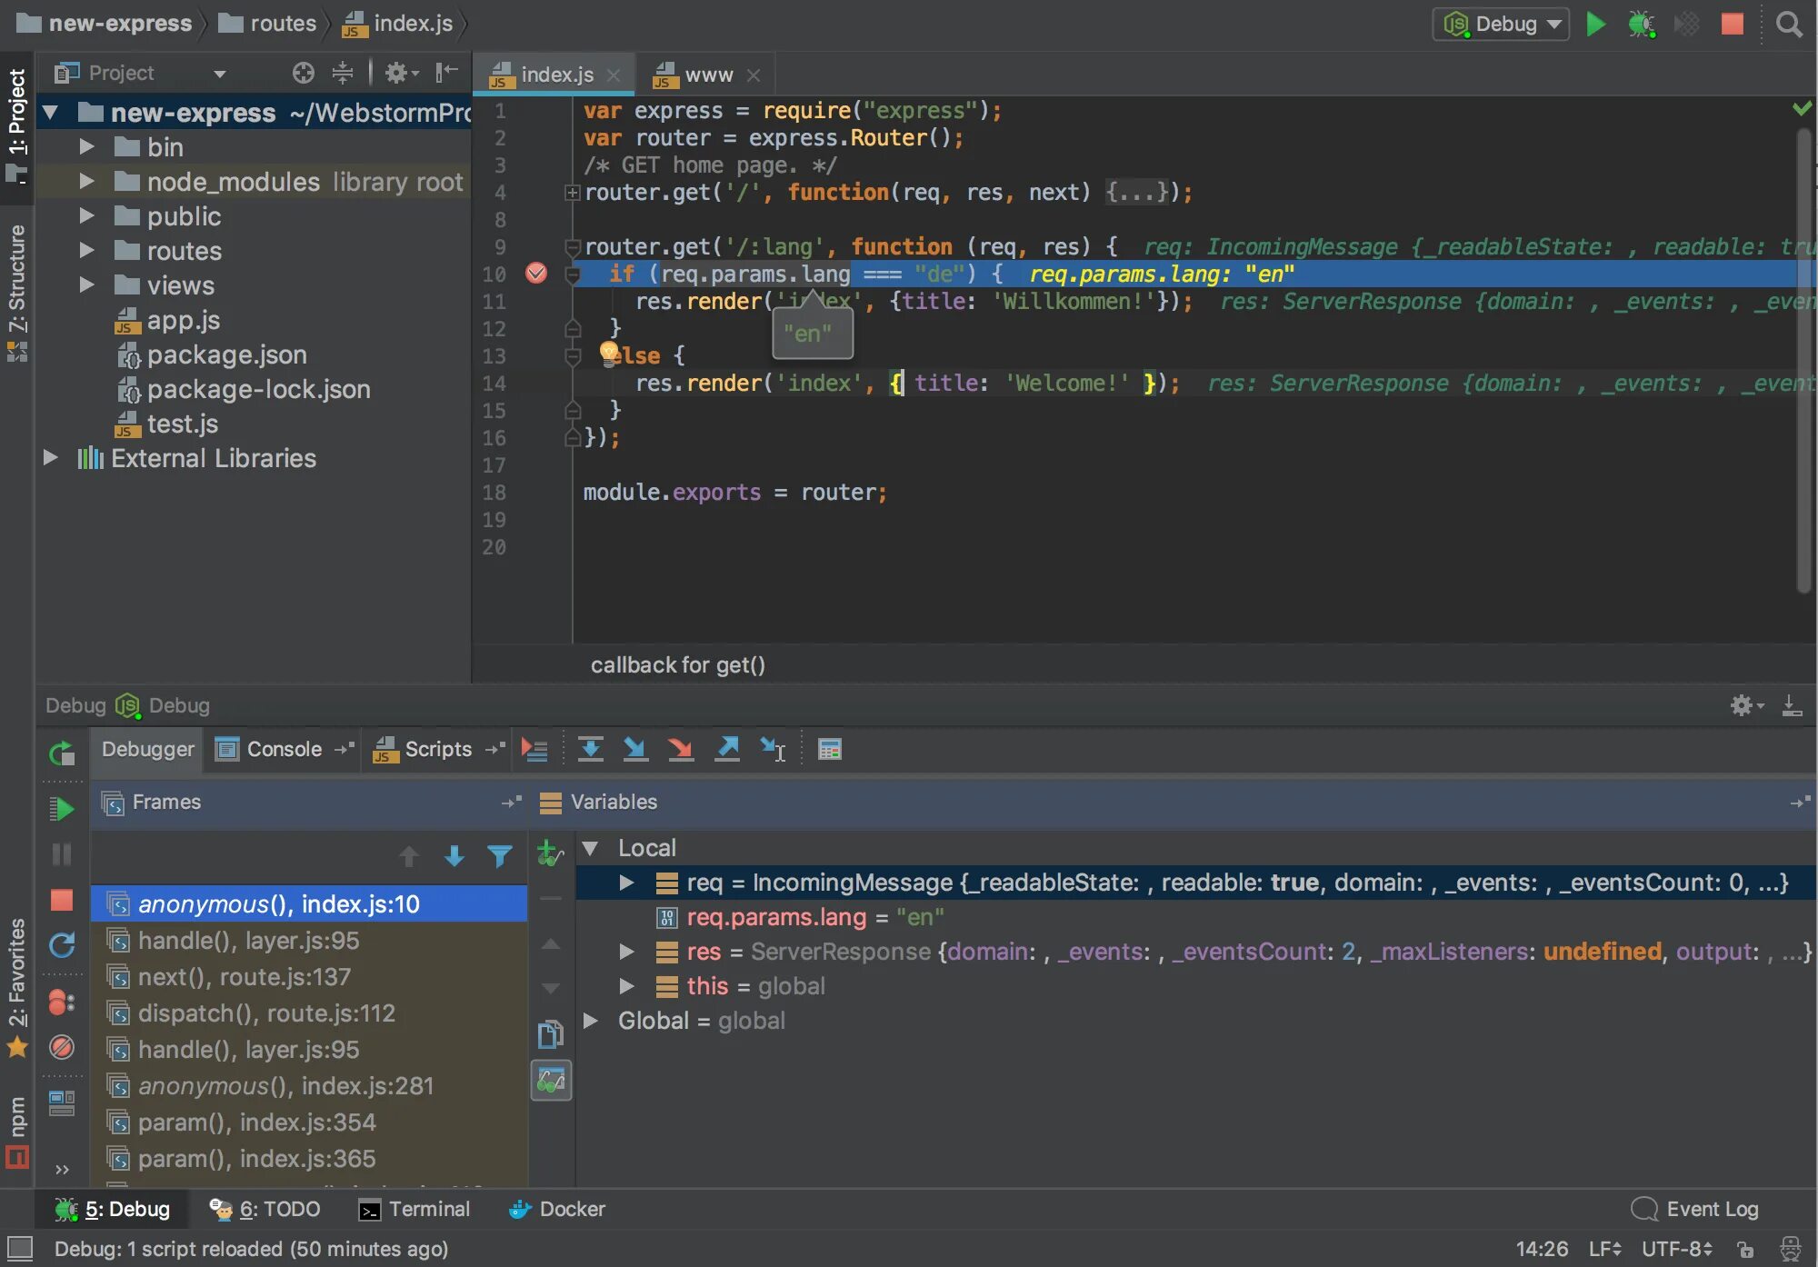Image resolution: width=1818 pixels, height=1267 pixels.
Task: Open the Evaluate Expression calculator icon
Action: click(x=829, y=749)
